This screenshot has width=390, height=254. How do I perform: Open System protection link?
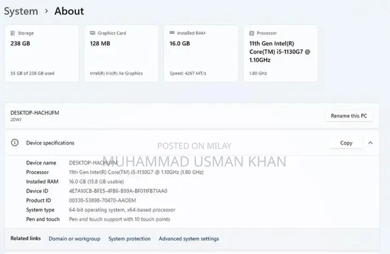[x=129, y=239]
